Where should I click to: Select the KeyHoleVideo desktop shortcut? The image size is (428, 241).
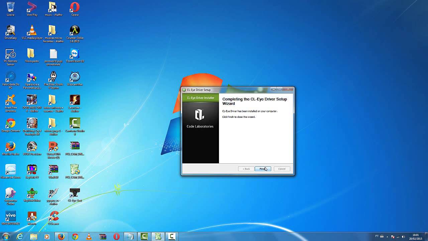tap(32, 194)
